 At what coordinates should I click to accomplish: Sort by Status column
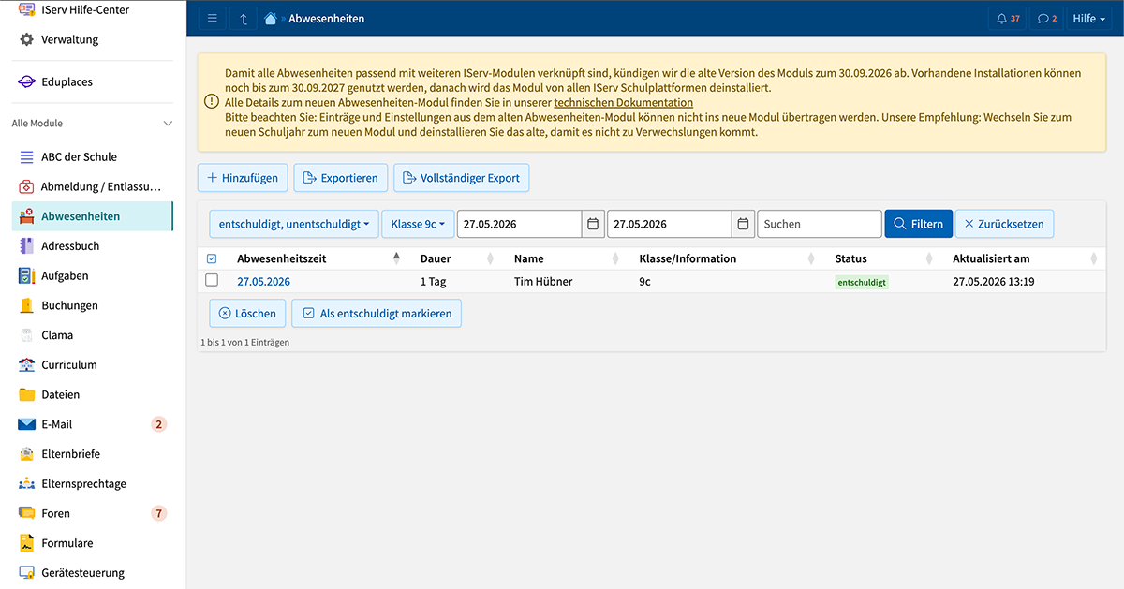coord(883,258)
